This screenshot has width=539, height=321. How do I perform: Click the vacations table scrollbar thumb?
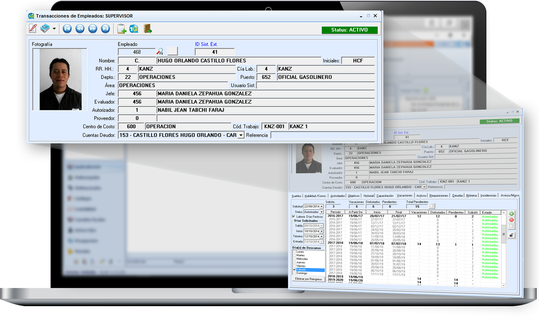tap(504, 234)
